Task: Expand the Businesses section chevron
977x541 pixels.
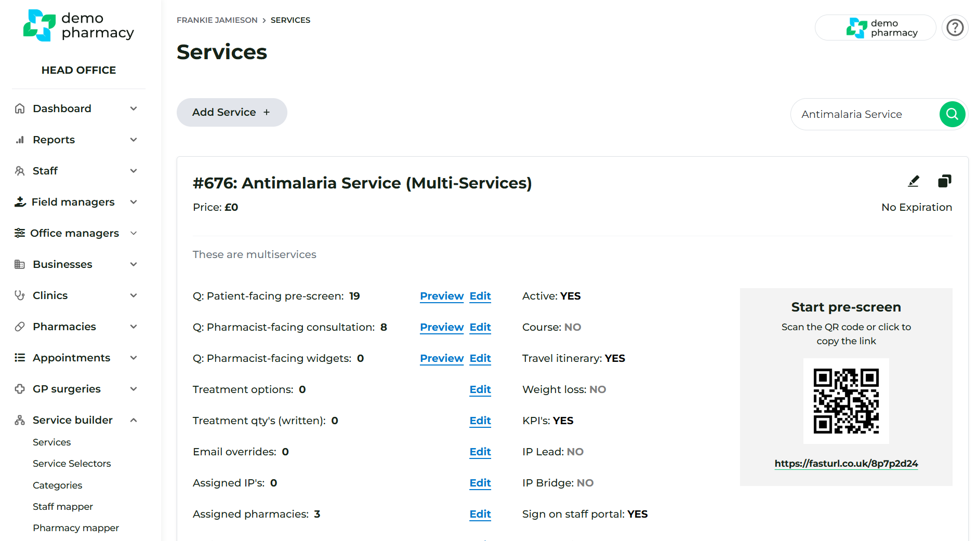Action: click(x=134, y=264)
